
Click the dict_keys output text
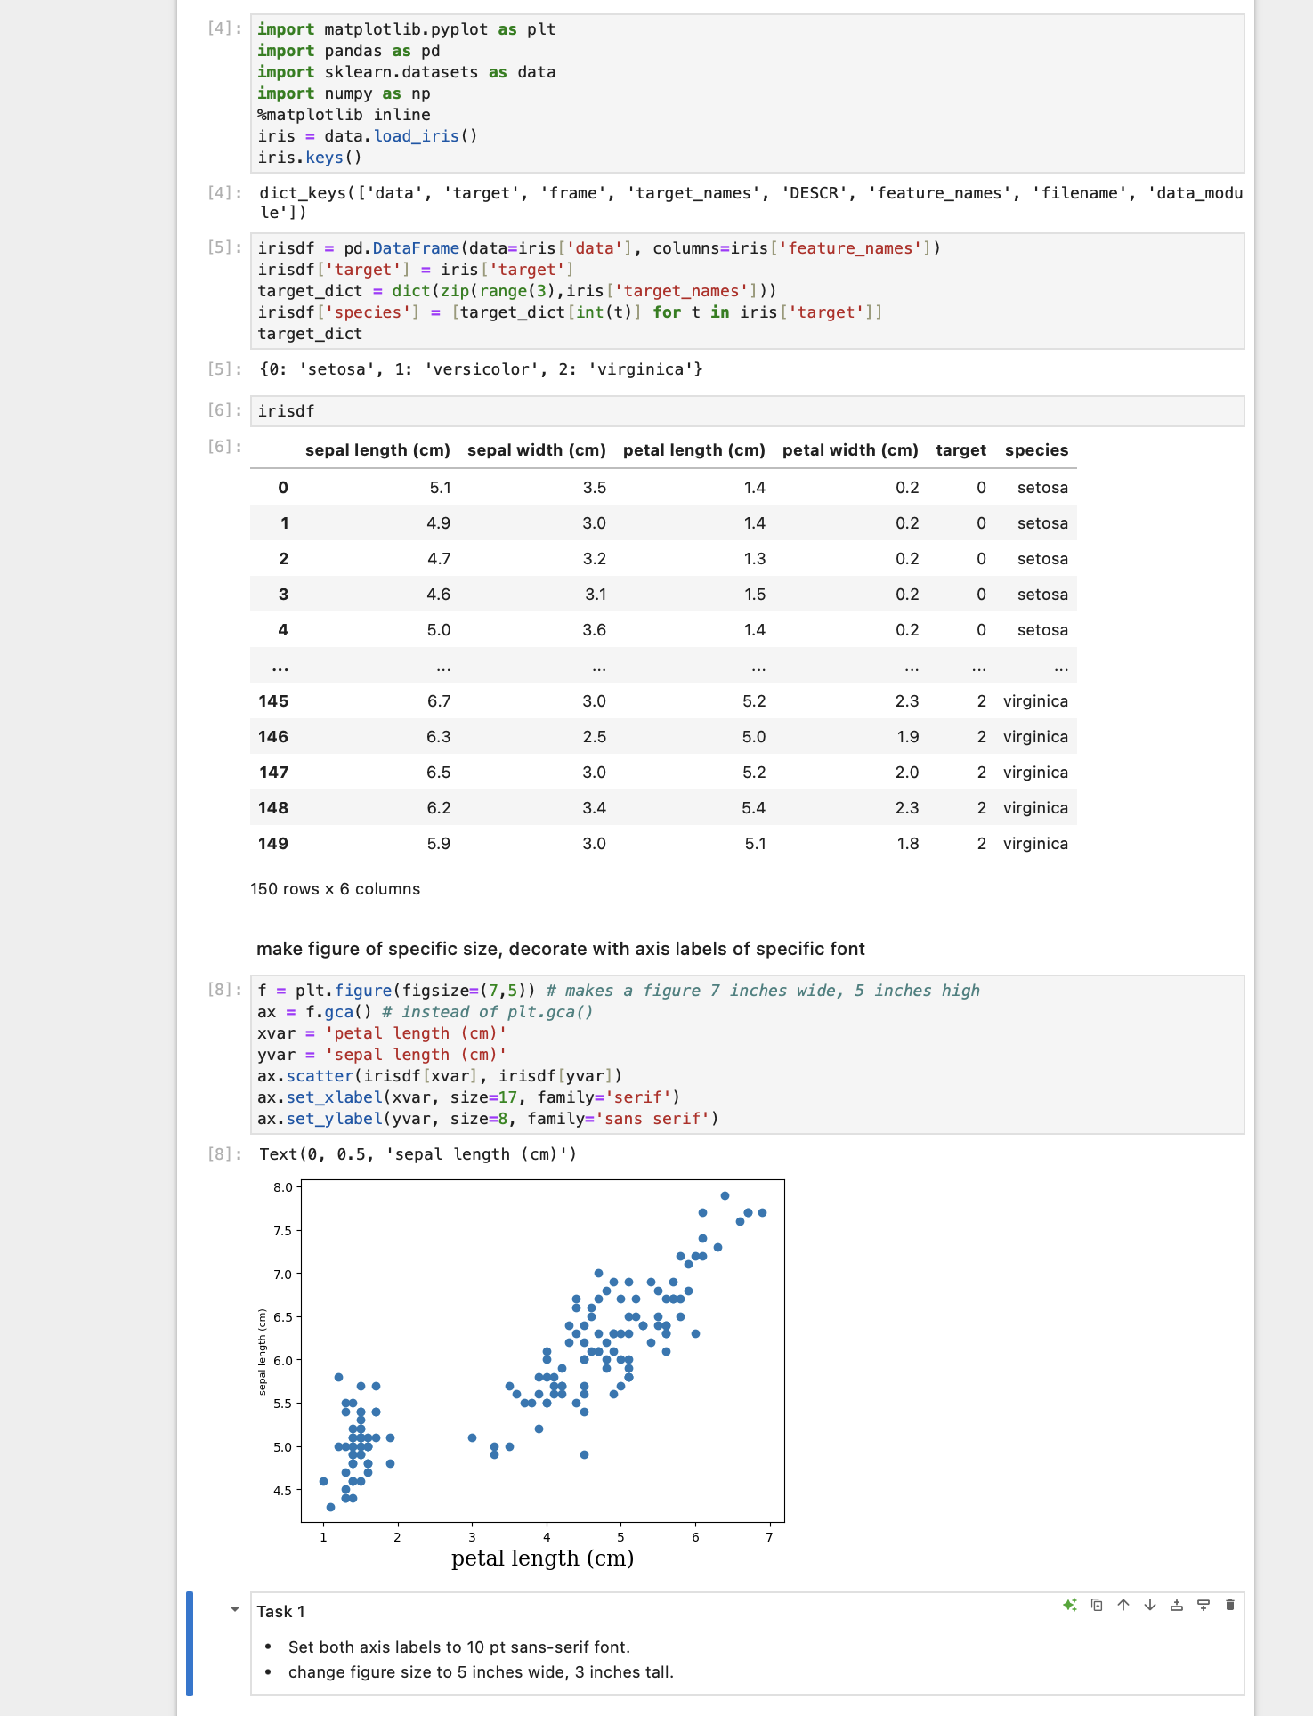(x=750, y=203)
